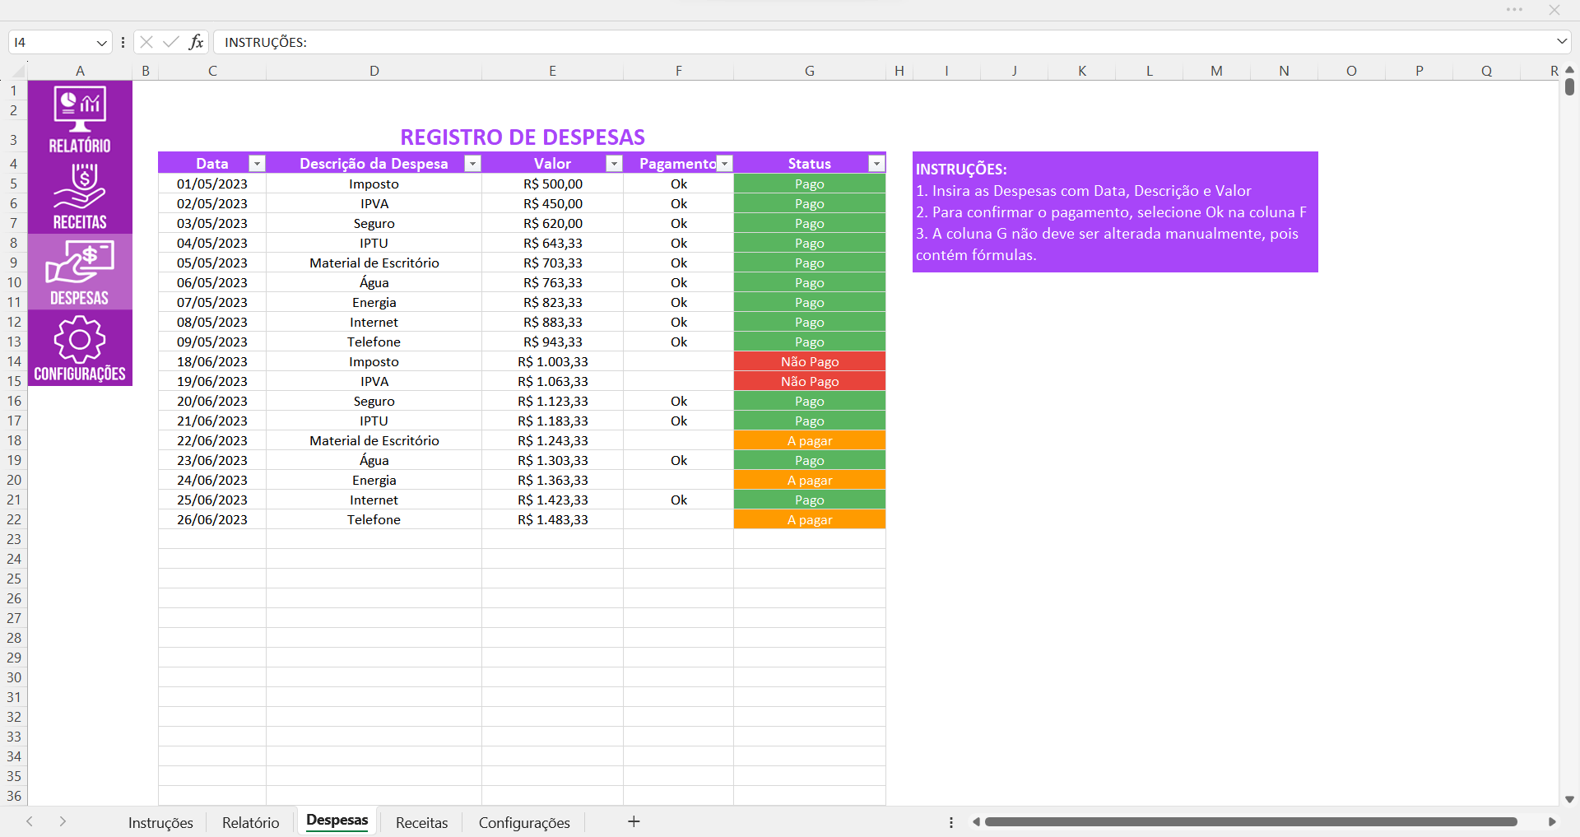
Task: Switch to the Receitas sheet tab
Action: point(422,822)
